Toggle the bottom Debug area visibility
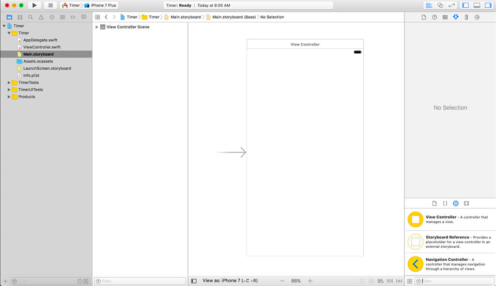This screenshot has height=286, width=496. pyautogui.click(x=477, y=5)
